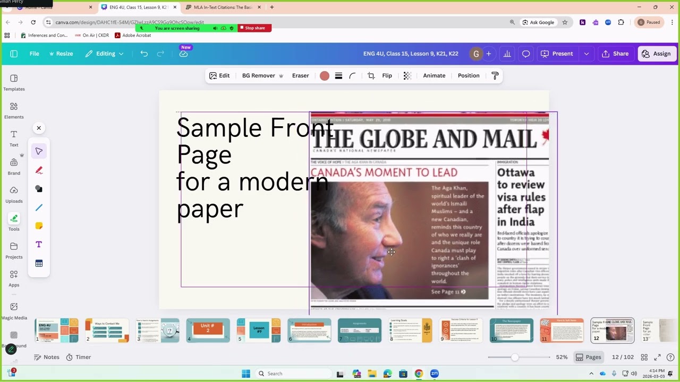Open the Elements panel
The width and height of the screenshot is (680, 382).
point(14,111)
